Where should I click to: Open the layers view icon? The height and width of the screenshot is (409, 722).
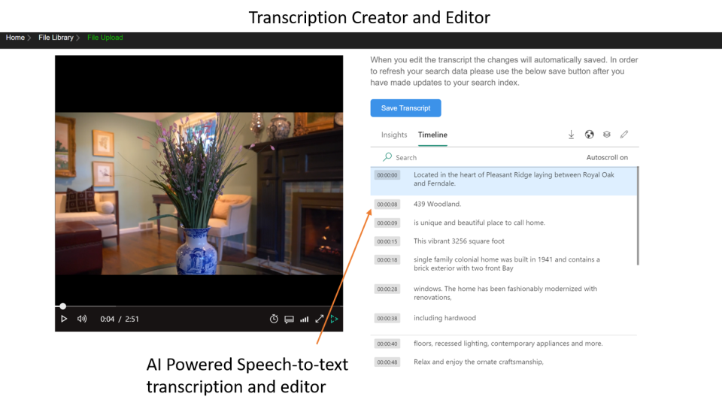coord(607,135)
